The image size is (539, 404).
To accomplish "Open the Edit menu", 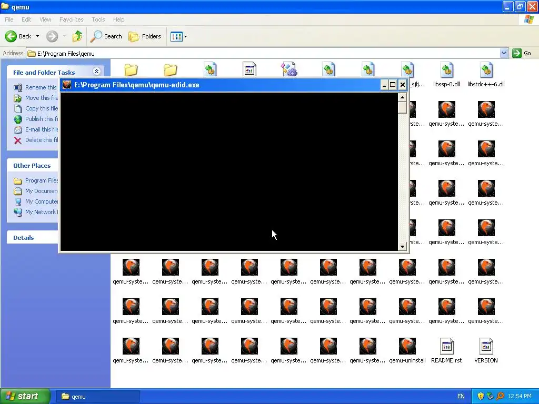I will 26,19.
